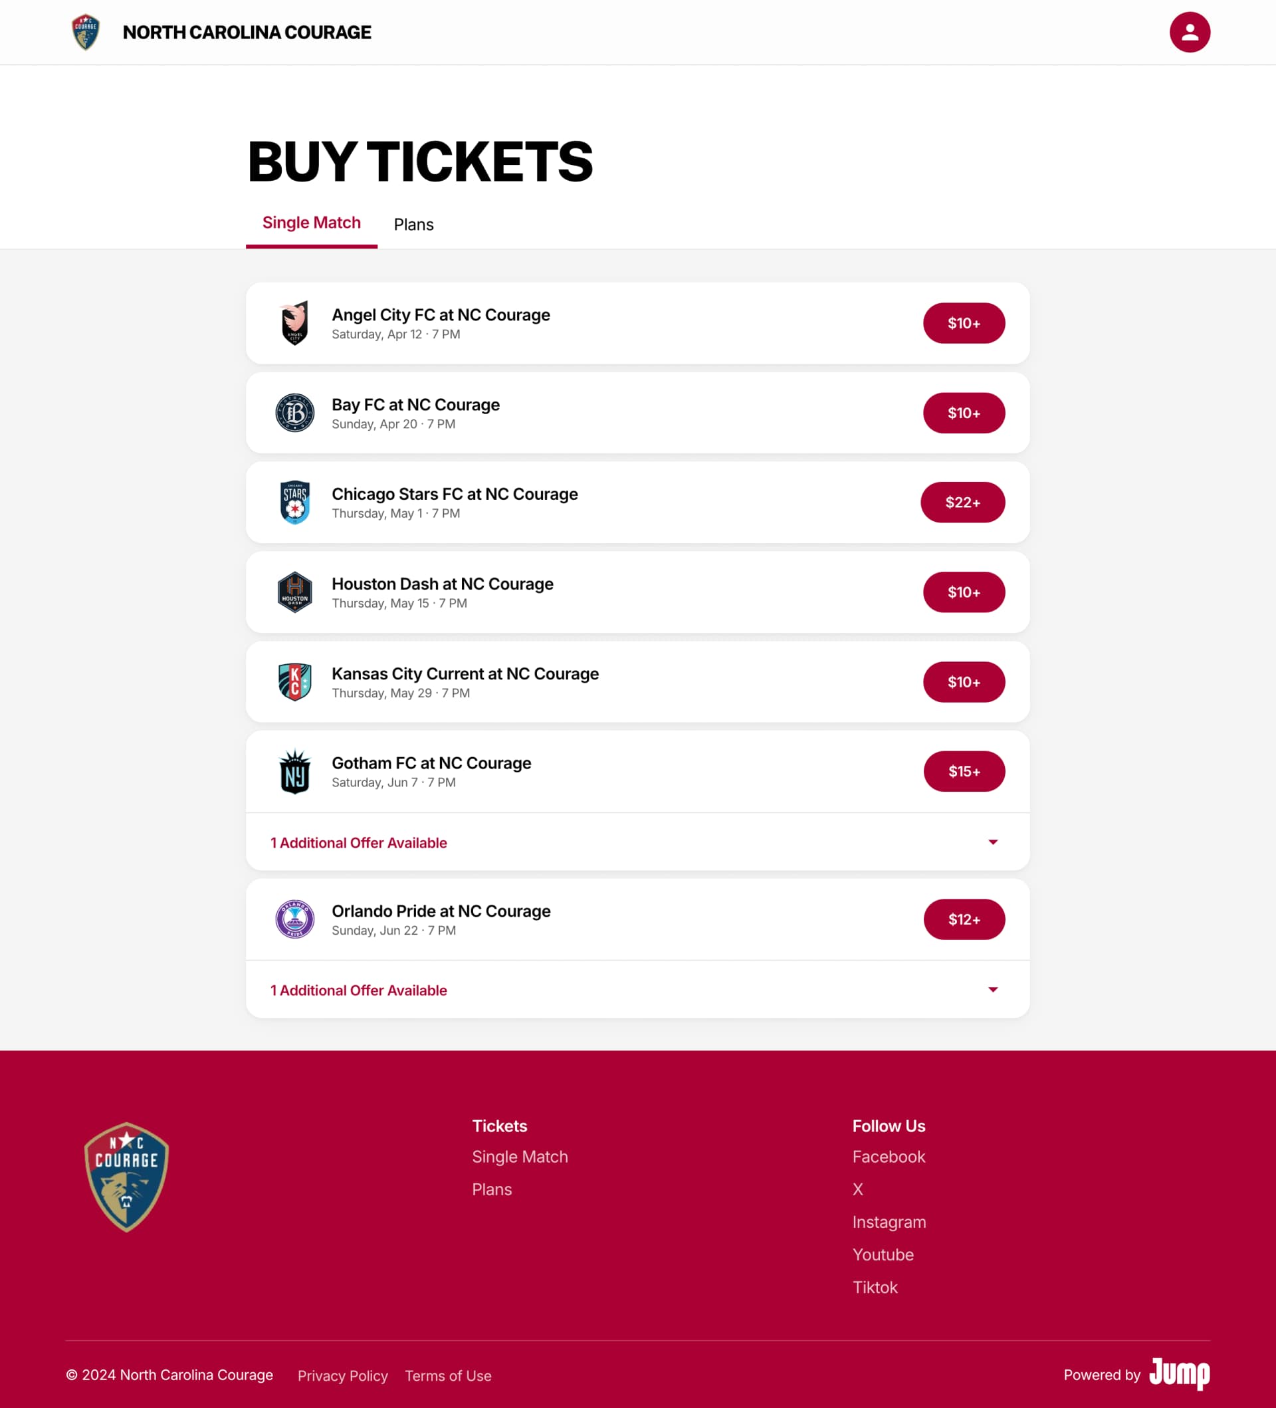Click the $15+ Gotham FC ticket button
1276x1408 pixels.
tap(963, 772)
